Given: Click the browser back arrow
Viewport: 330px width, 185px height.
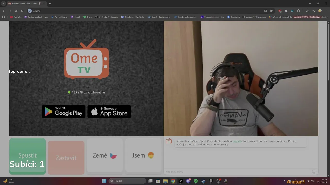Looking at the screenshot, I should (4, 11).
